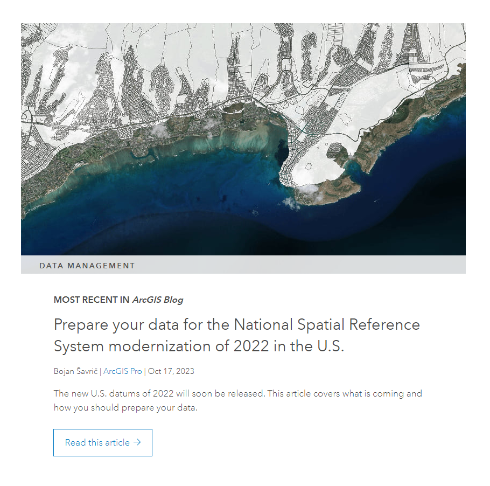The height and width of the screenshot is (486, 490).
Task: Open the italic ArcGIS Blog text
Action: click(158, 300)
